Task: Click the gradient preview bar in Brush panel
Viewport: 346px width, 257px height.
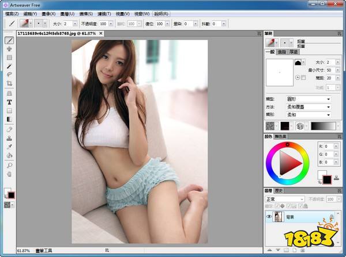Action: click(x=324, y=126)
